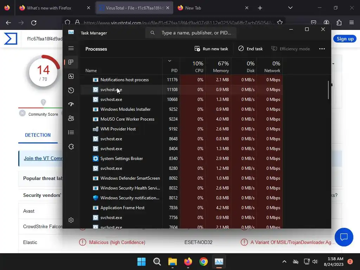
Task: Open Windows Start menu
Action: pyautogui.click(x=141, y=262)
